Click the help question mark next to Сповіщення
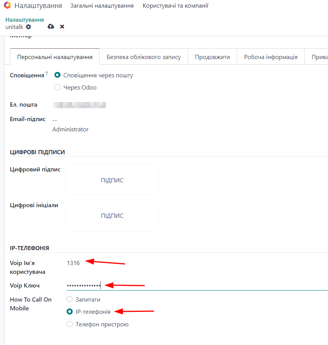Viewport: 328px width, 345px height. point(47,73)
